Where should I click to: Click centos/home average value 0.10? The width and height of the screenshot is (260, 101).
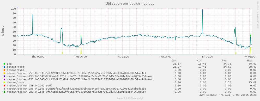(228, 83)
